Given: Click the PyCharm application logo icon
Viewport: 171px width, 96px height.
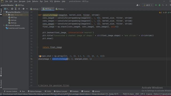Looking at the screenshot, I should click(x=2, y=1).
